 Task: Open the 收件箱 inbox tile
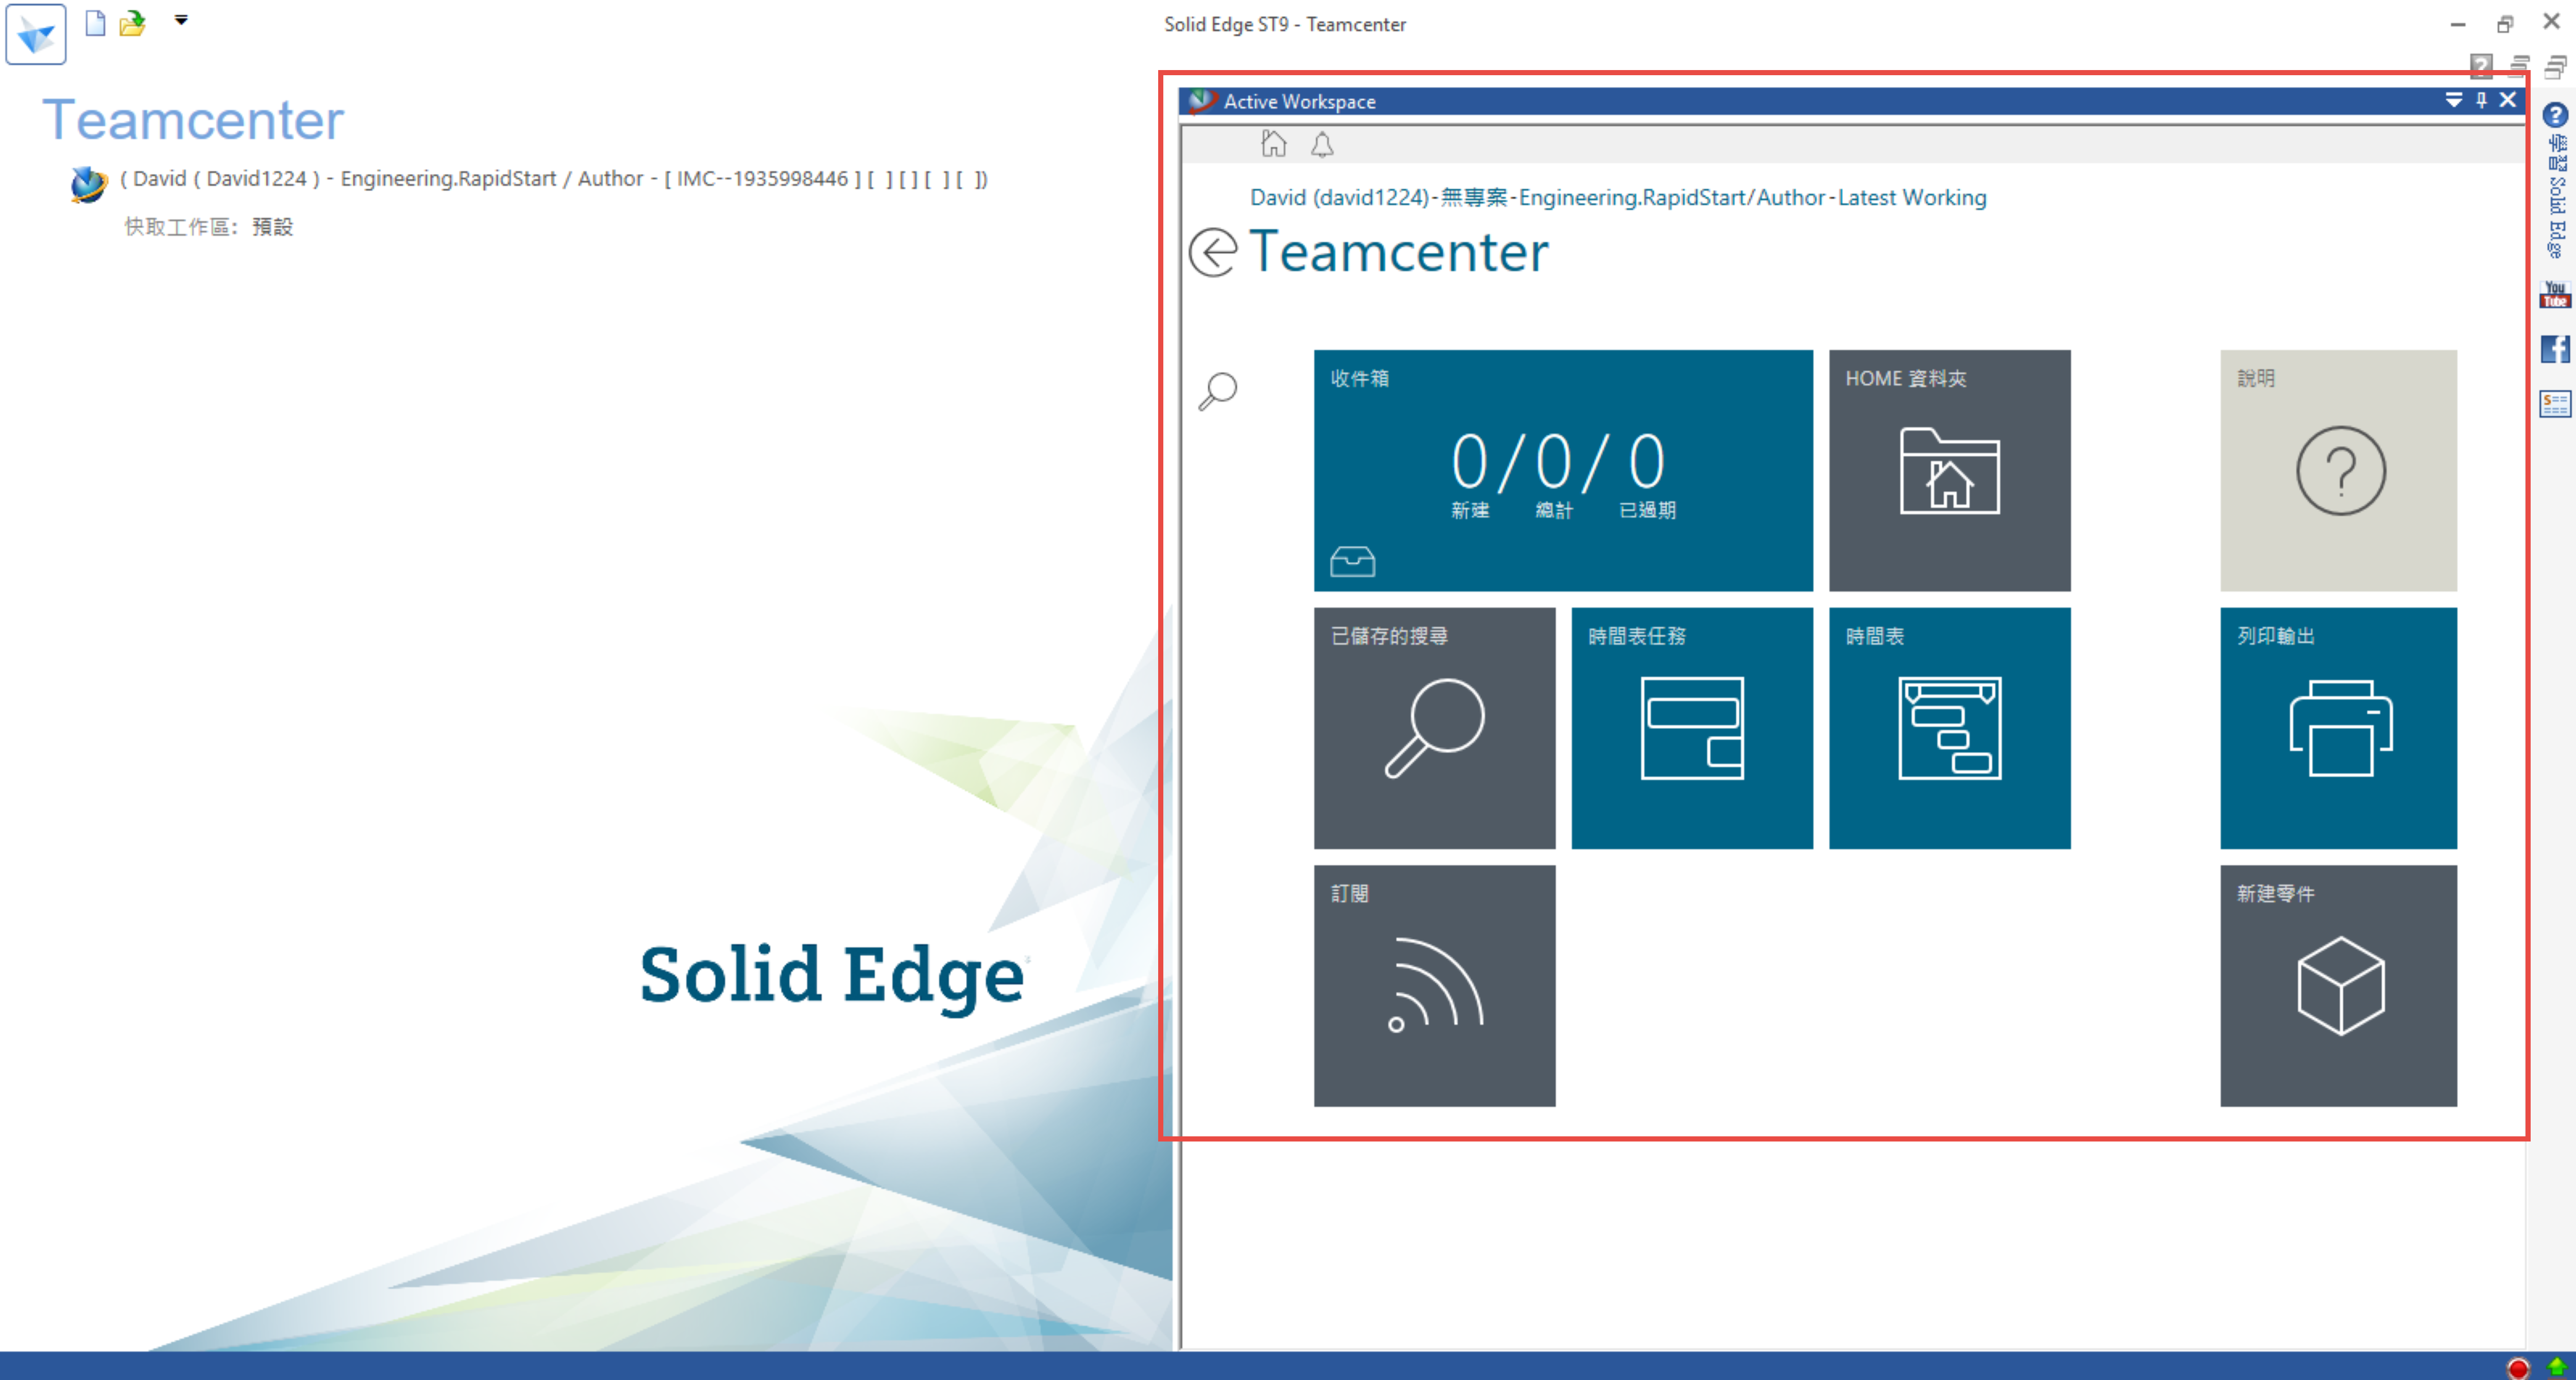[1562, 470]
